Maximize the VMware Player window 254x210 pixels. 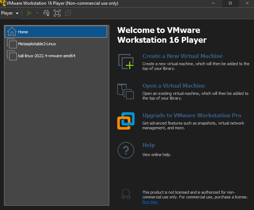pos(230,3)
